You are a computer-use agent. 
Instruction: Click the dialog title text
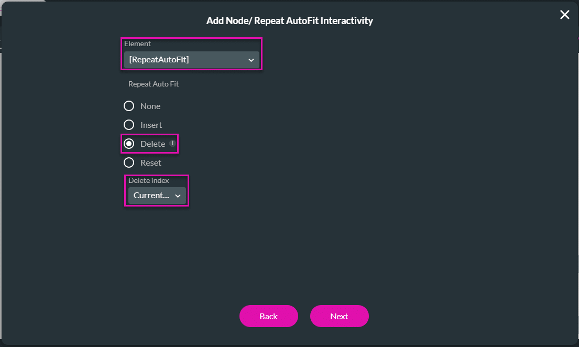click(x=289, y=21)
